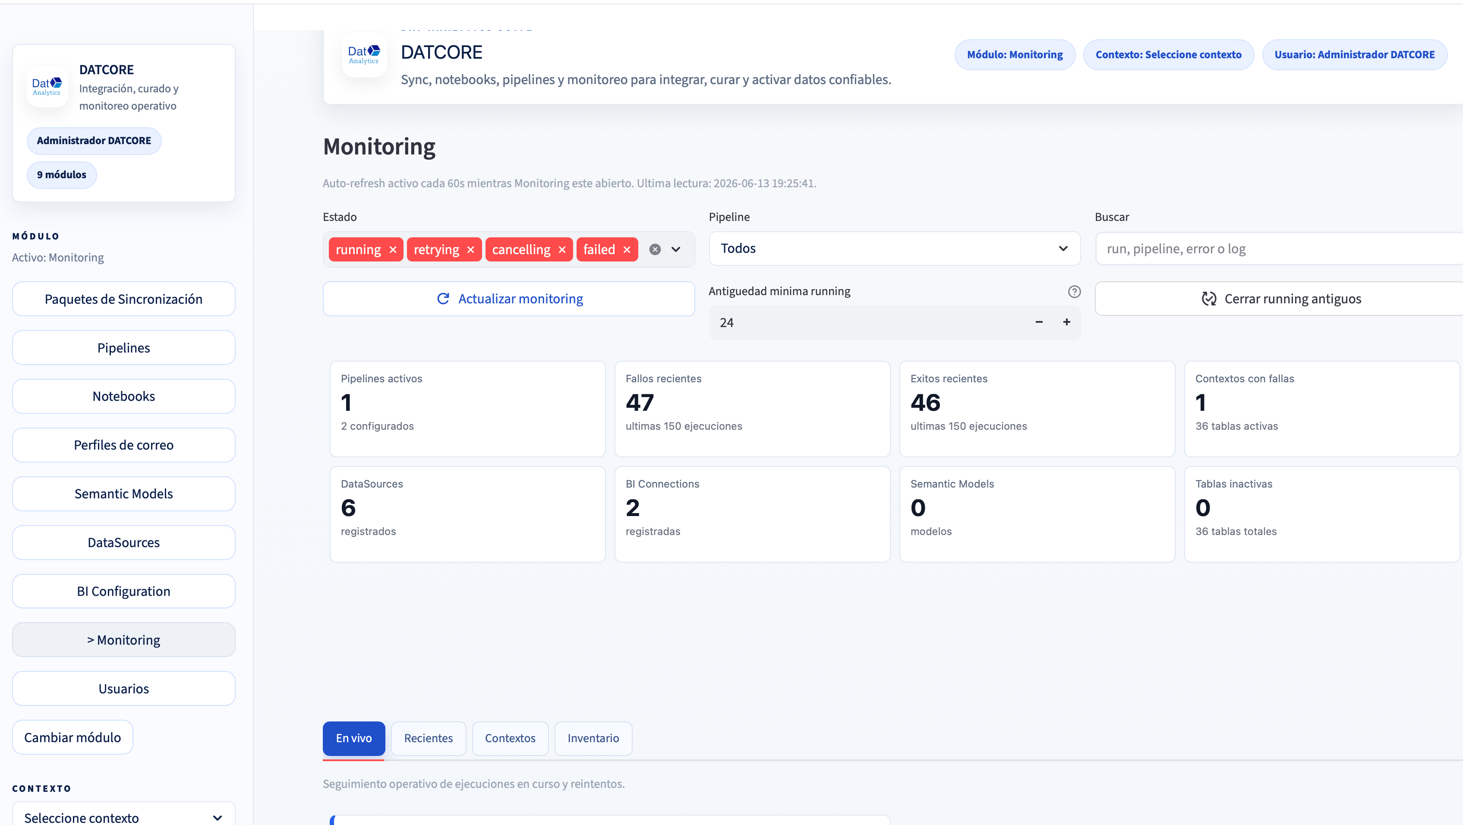Increase Antiguedad minima running value
This screenshot has width=1463, height=825.
(1066, 322)
